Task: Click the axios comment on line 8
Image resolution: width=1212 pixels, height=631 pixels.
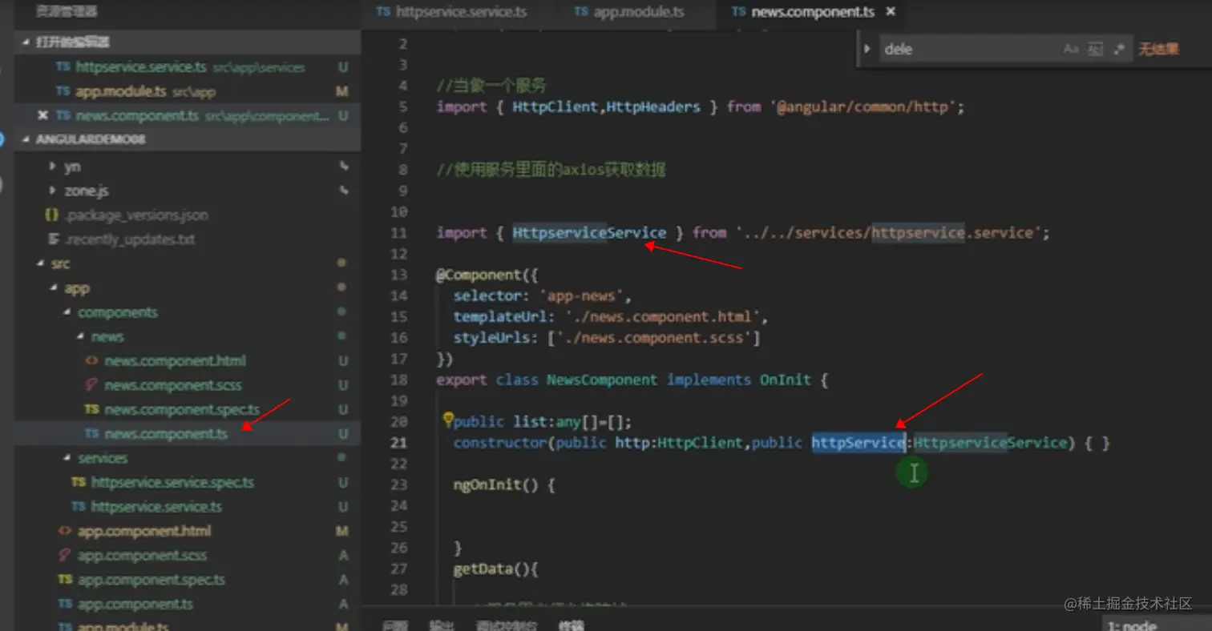Action: pyautogui.click(x=551, y=170)
